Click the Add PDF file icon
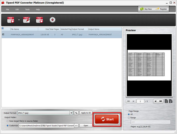The height and width of the screenshot is (134, 177). click(x=11, y=20)
